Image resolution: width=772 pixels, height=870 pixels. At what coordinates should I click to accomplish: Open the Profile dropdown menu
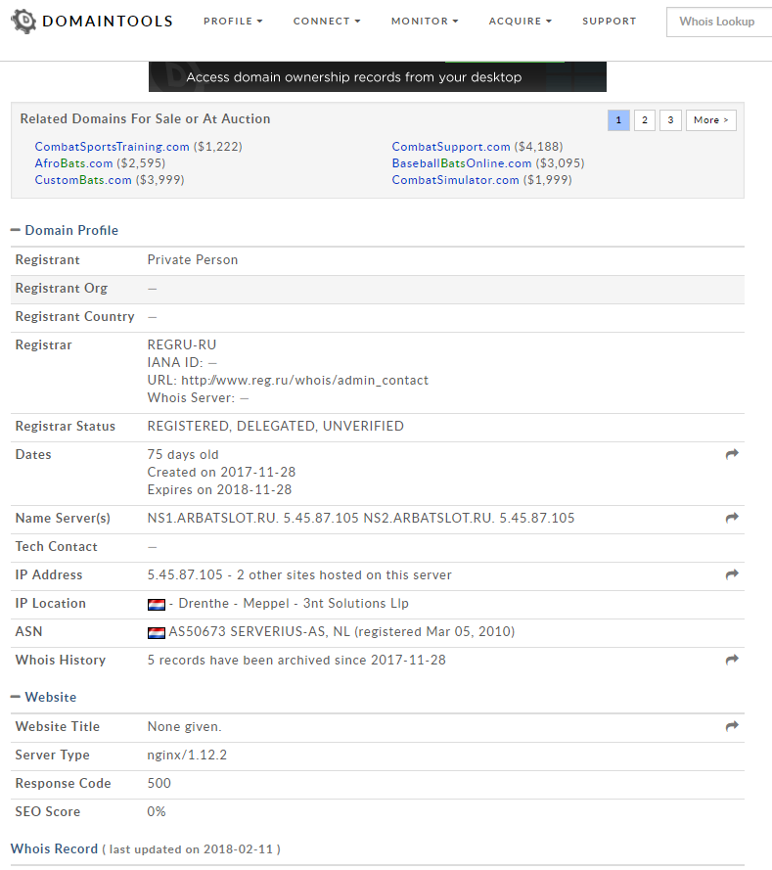[233, 22]
